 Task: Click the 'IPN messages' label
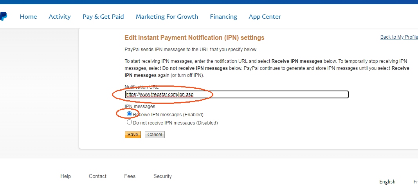point(140,106)
